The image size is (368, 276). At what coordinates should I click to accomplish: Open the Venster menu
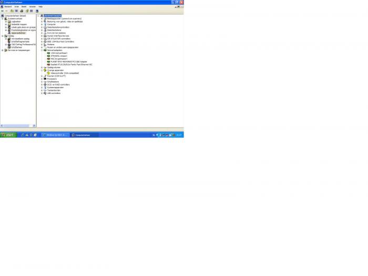(33, 7)
